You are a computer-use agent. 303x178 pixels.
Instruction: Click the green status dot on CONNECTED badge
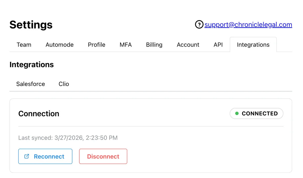click(x=237, y=113)
